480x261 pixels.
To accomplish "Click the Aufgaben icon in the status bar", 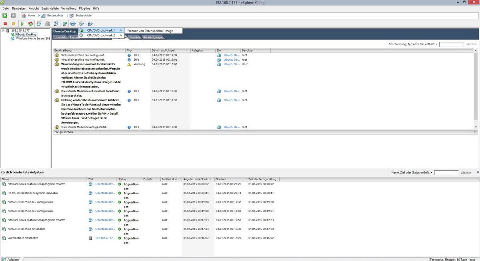I will click(x=4, y=259).
